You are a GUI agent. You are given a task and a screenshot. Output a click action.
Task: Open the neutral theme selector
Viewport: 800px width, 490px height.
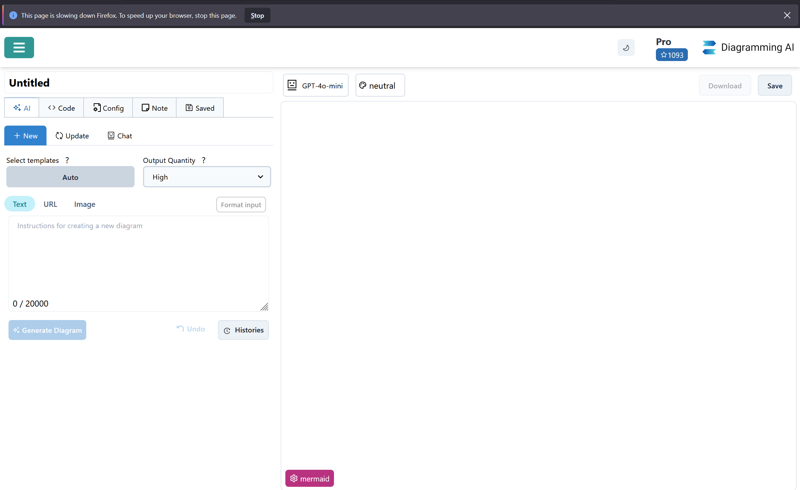coord(380,86)
